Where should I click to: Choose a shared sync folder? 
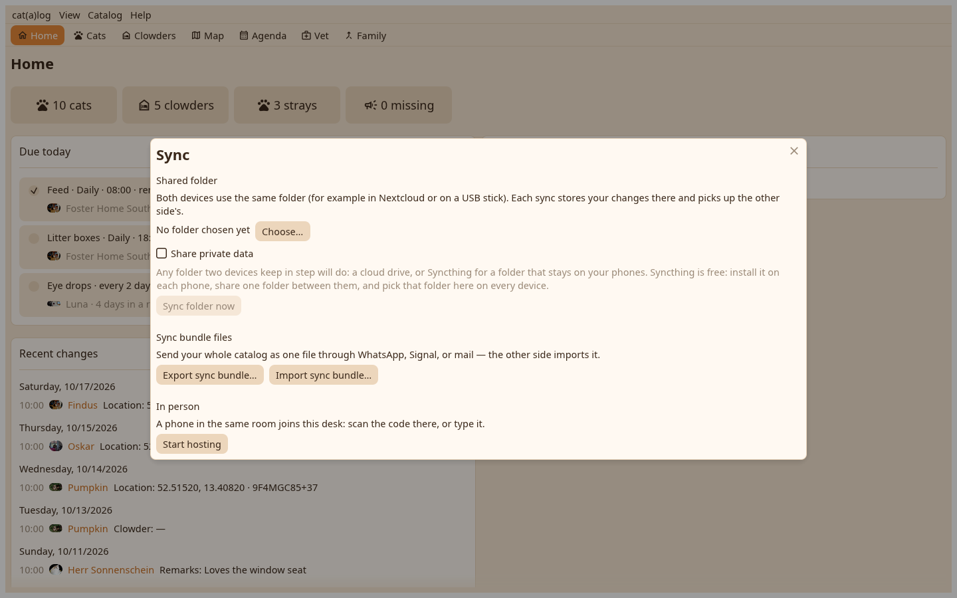click(x=282, y=231)
